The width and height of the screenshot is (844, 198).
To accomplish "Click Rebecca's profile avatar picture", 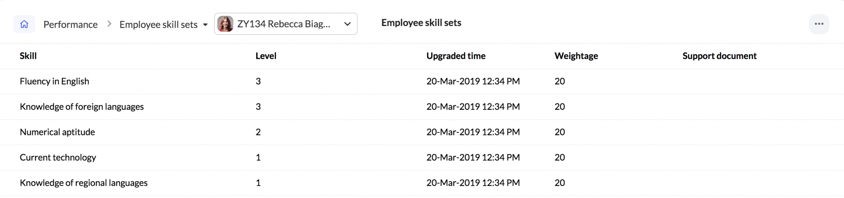I will click(225, 24).
